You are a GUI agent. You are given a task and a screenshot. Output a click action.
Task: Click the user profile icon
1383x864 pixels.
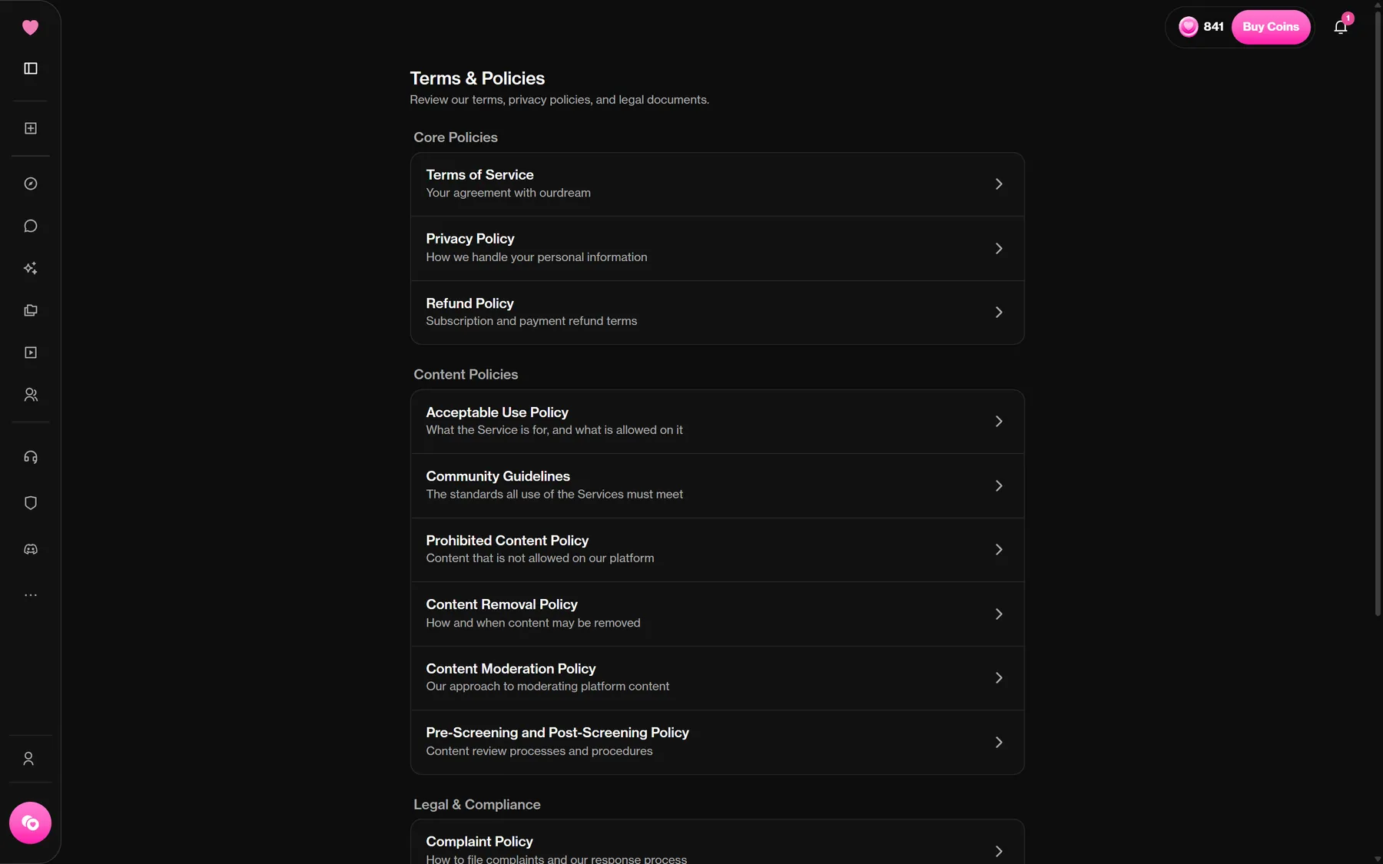(28, 759)
